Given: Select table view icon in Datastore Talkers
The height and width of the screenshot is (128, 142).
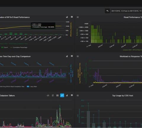Looking at the screenshot, I should coord(57,95).
